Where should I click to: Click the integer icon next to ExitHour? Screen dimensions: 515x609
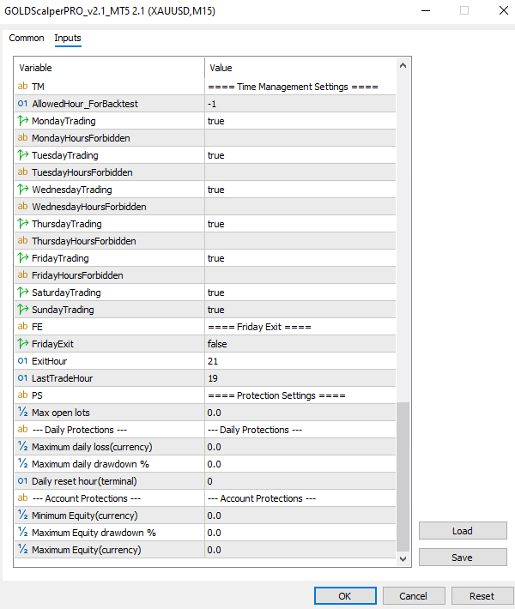pyautogui.click(x=22, y=361)
